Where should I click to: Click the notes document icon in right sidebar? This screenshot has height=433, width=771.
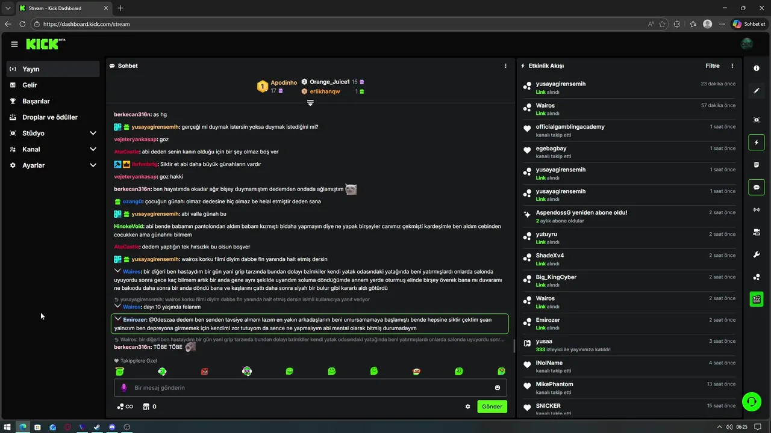(757, 165)
